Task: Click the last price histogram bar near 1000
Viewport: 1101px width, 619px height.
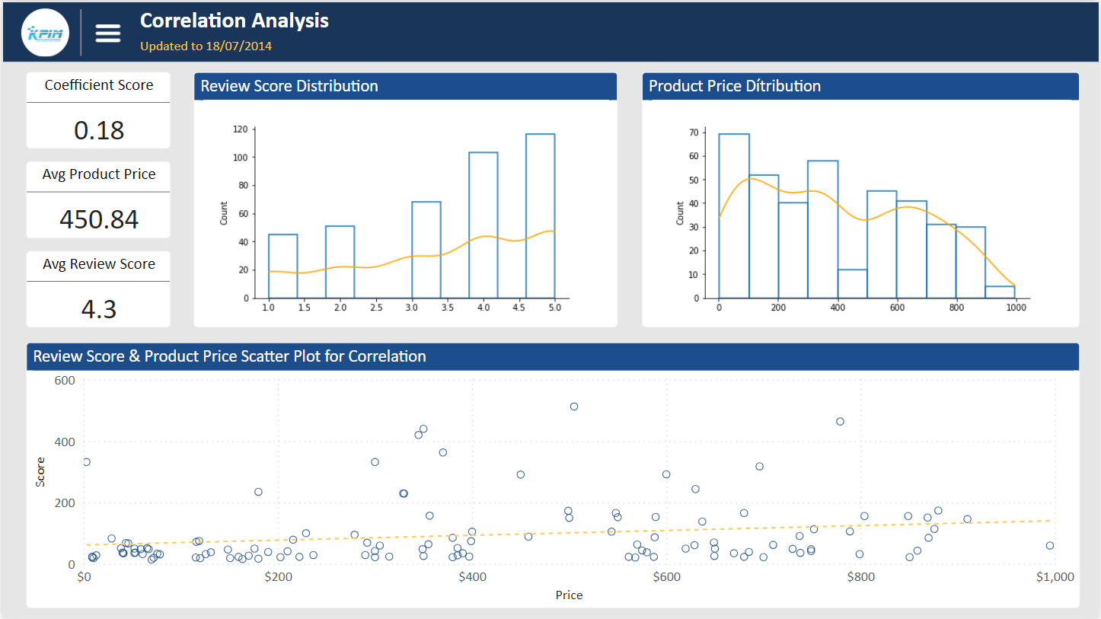Action: pyautogui.click(x=1000, y=292)
